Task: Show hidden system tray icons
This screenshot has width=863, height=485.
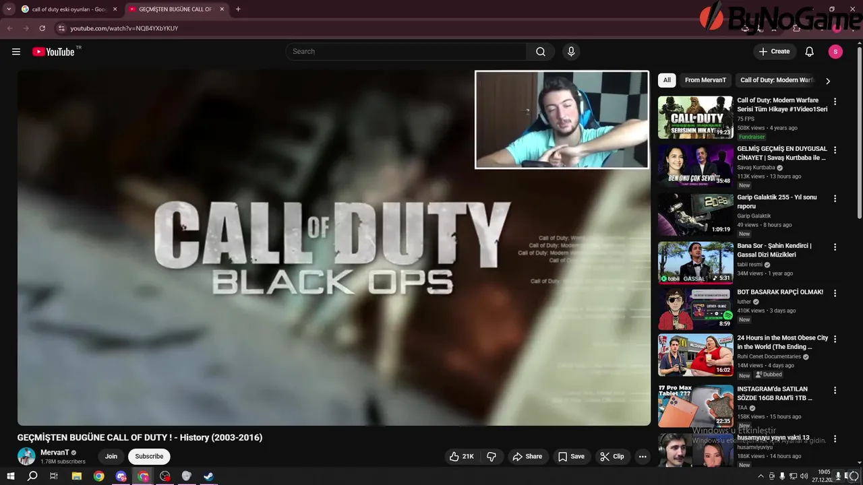Action: tap(761, 476)
